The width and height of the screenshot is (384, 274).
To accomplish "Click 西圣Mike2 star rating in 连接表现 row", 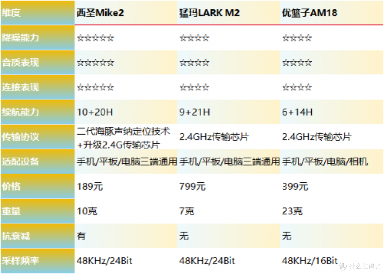I will [x=95, y=87].
